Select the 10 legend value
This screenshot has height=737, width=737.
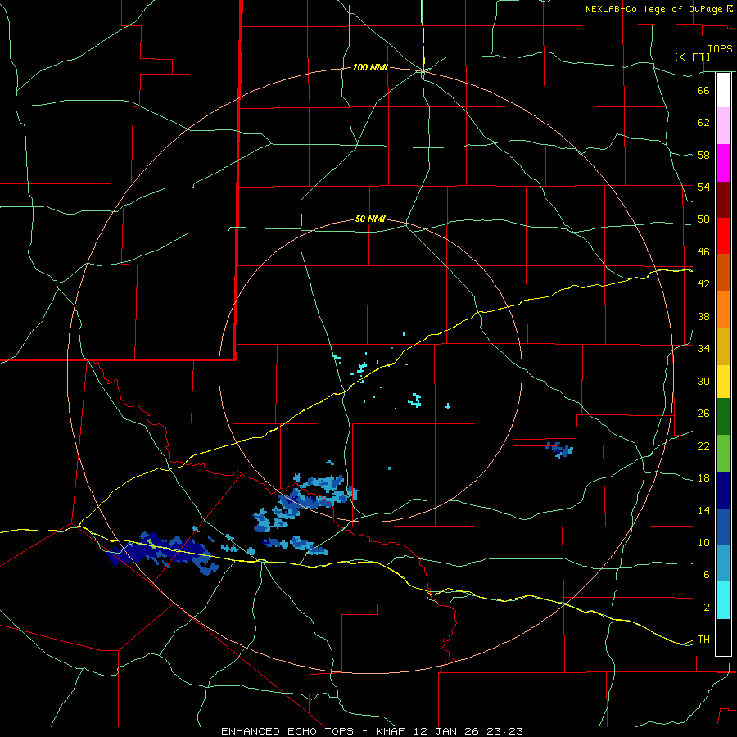[x=703, y=543]
